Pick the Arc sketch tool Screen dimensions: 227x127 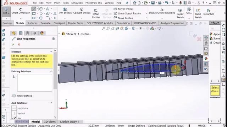41,13
